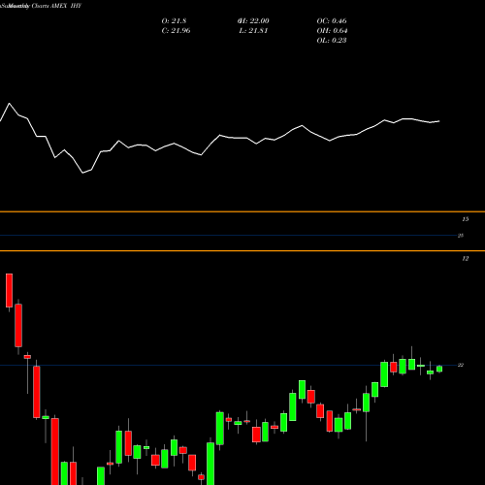Click the 15 axis label below orange line
This screenshot has height=485, width=485.
(x=466, y=219)
